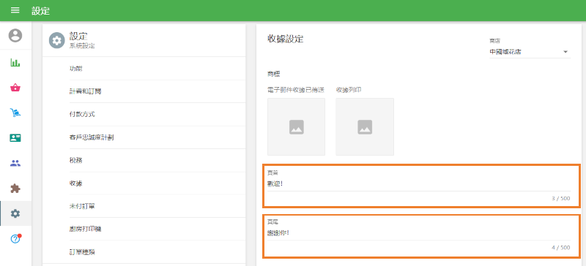586x266 pixels.
Task: Open the integrations puzzle piece icon
Action: tap(15, 189)
